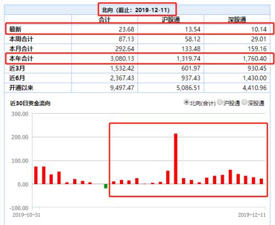This screenshot has width=275, height=225.
Task: Click the 13.54 value
Action: pyautogui.click(x=193, y=29)
